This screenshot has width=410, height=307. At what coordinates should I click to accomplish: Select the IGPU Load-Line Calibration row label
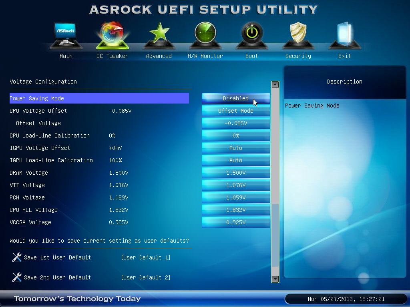click(x=51, y=160)
